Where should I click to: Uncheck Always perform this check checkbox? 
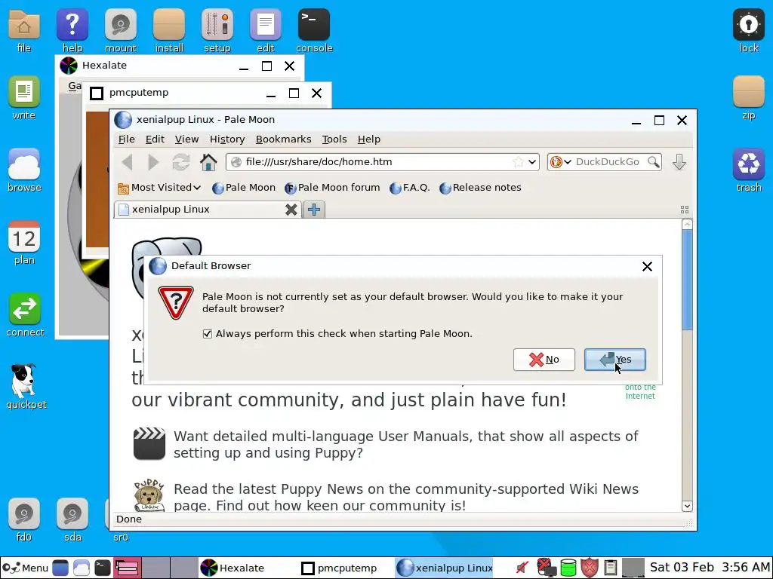tap(208, 334)
